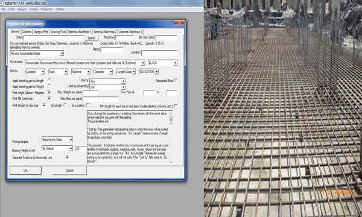
Task: Open the Utilities menu
Action: point(60,9)
